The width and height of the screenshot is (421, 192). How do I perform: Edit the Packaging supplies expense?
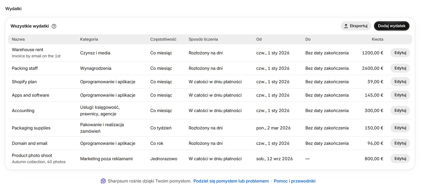[400, 128]
